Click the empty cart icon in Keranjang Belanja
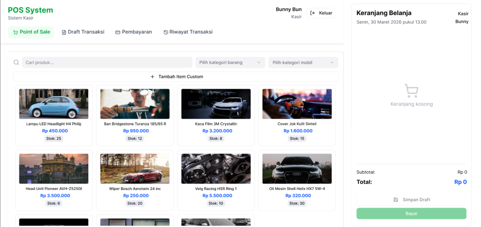This screenshot has height=227, width=481. tap(411, 91)
